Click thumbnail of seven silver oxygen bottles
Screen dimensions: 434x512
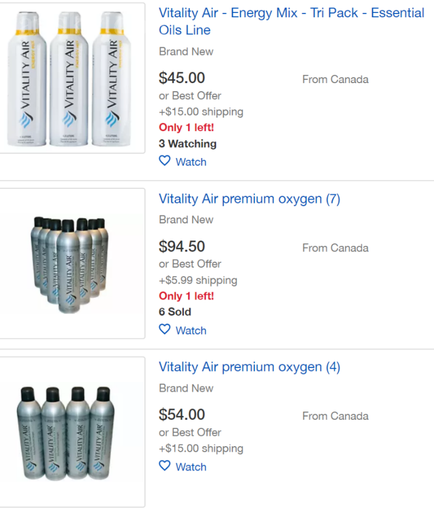[72, 263]
